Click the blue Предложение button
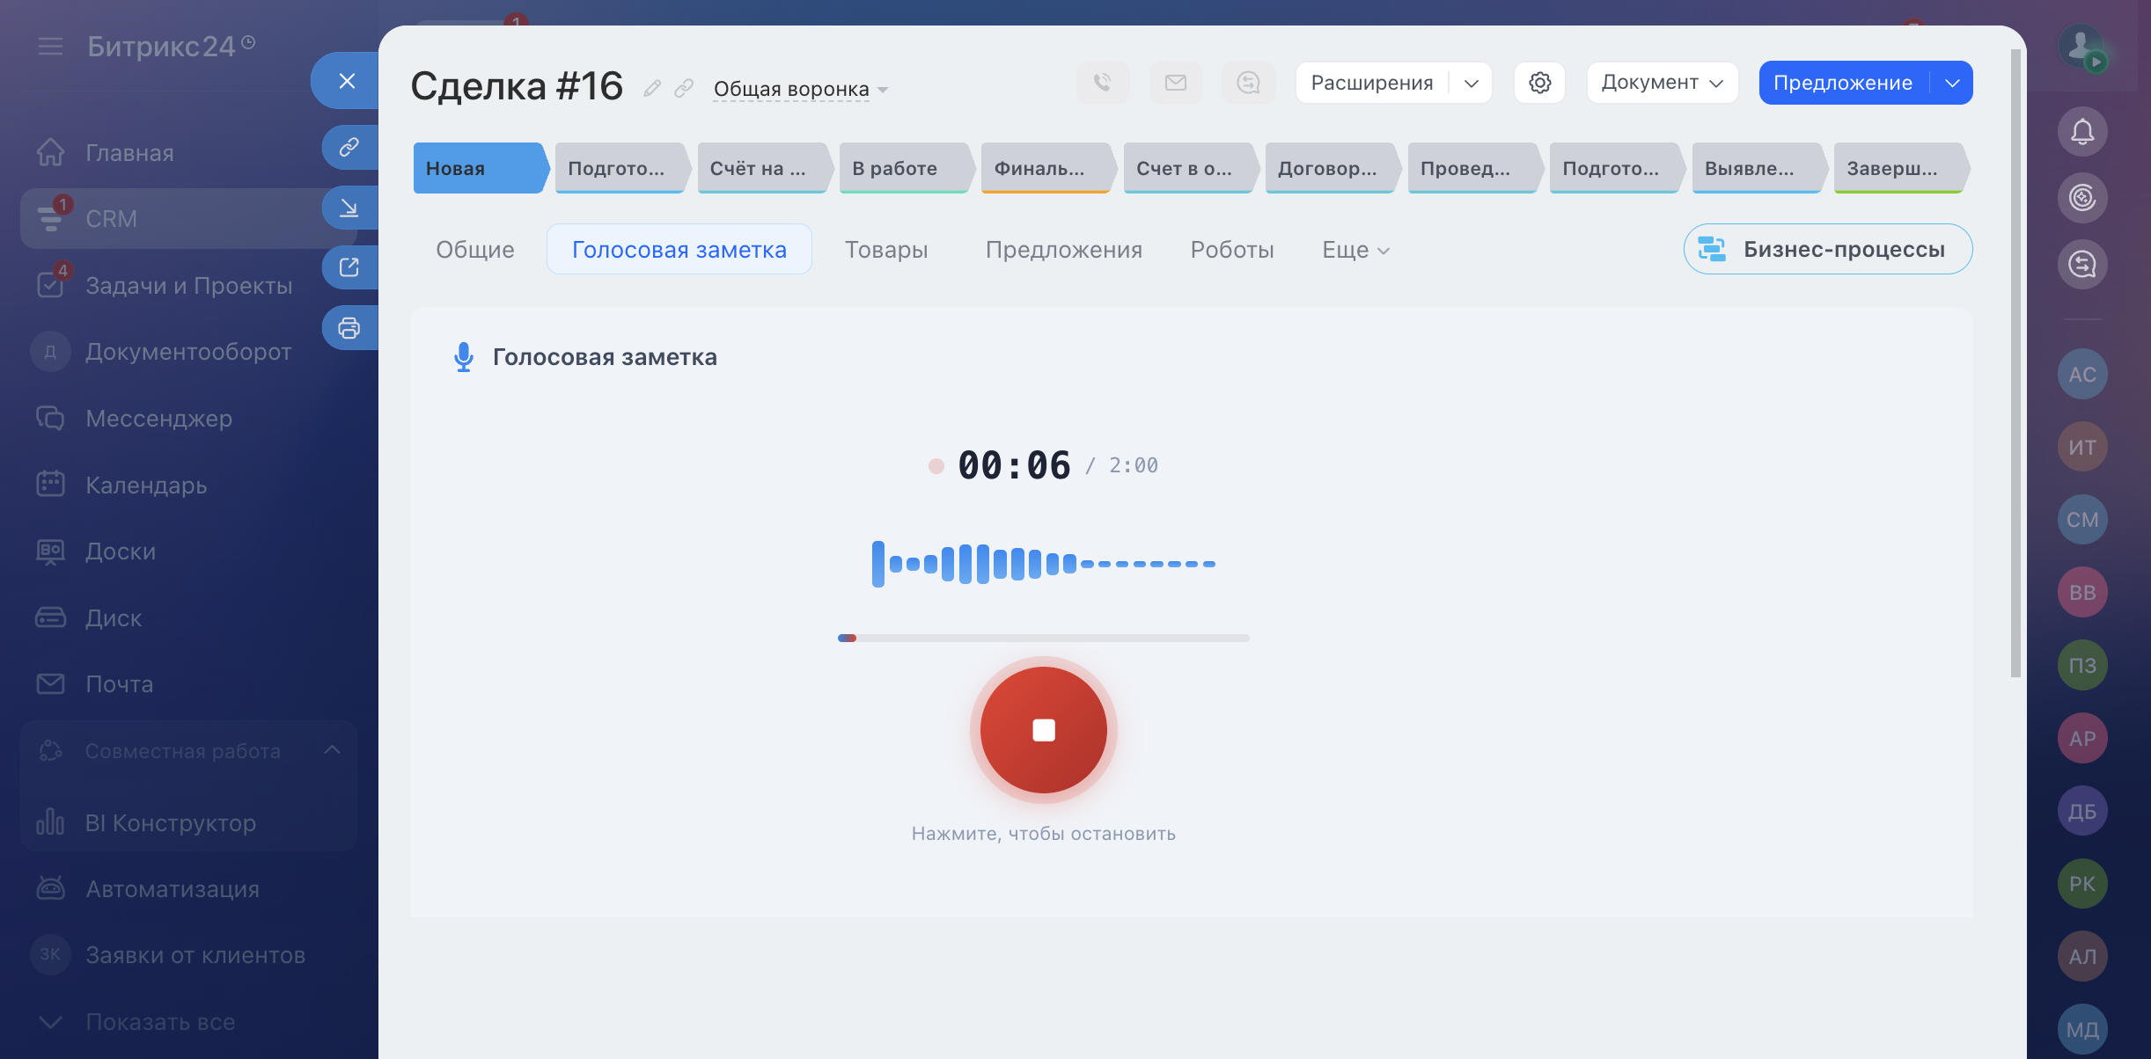The width and height of the screenshot is (2151, 1059). (x=1842, y=83)
